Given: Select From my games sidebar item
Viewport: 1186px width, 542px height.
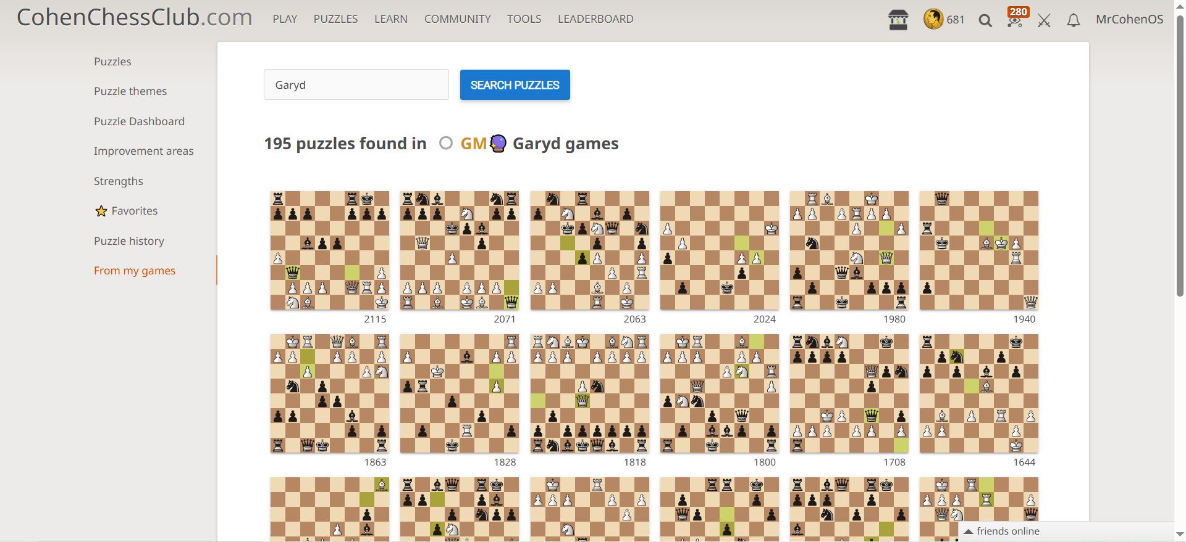Looking at the screenshot, I should tap(135, 271).
